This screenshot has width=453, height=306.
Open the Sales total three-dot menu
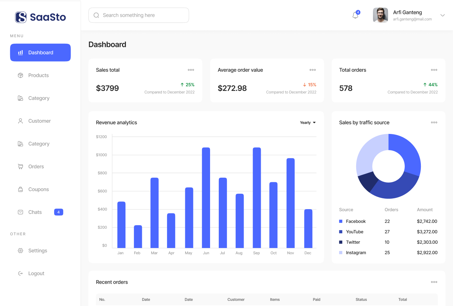[x=191, y=70]
